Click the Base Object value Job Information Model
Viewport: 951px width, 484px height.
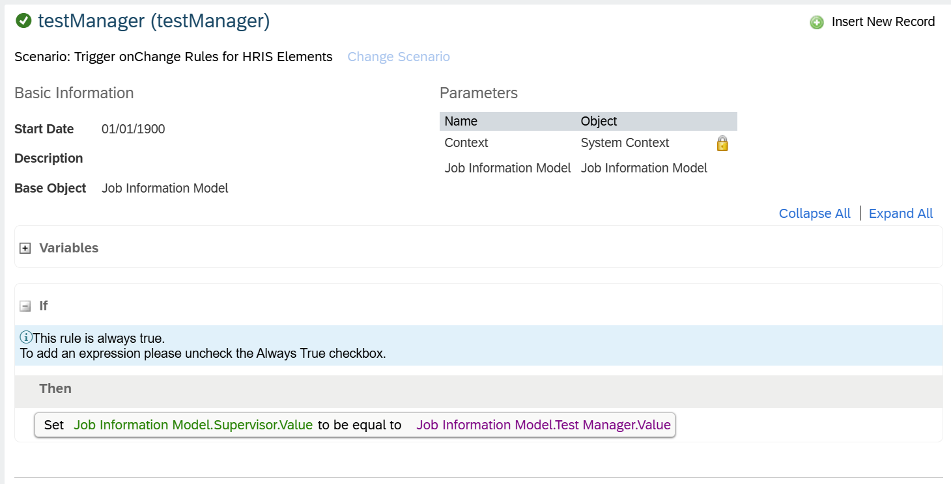pyautogui.click(x=165, y=188)
